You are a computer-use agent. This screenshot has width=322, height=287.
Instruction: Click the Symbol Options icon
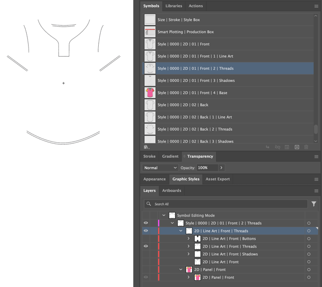click(x=287, y=147)
